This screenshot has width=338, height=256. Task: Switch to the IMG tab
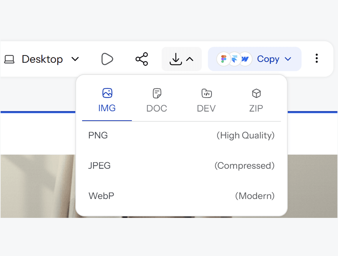coord(107,100)
